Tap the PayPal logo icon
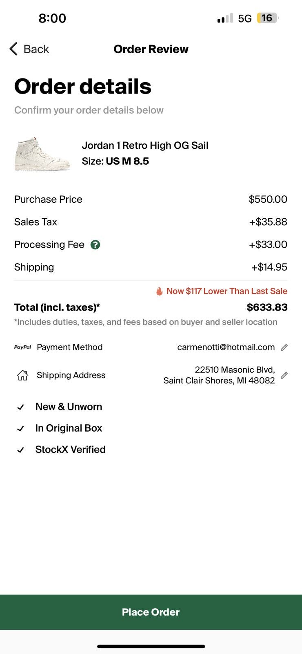 (22, 347)
